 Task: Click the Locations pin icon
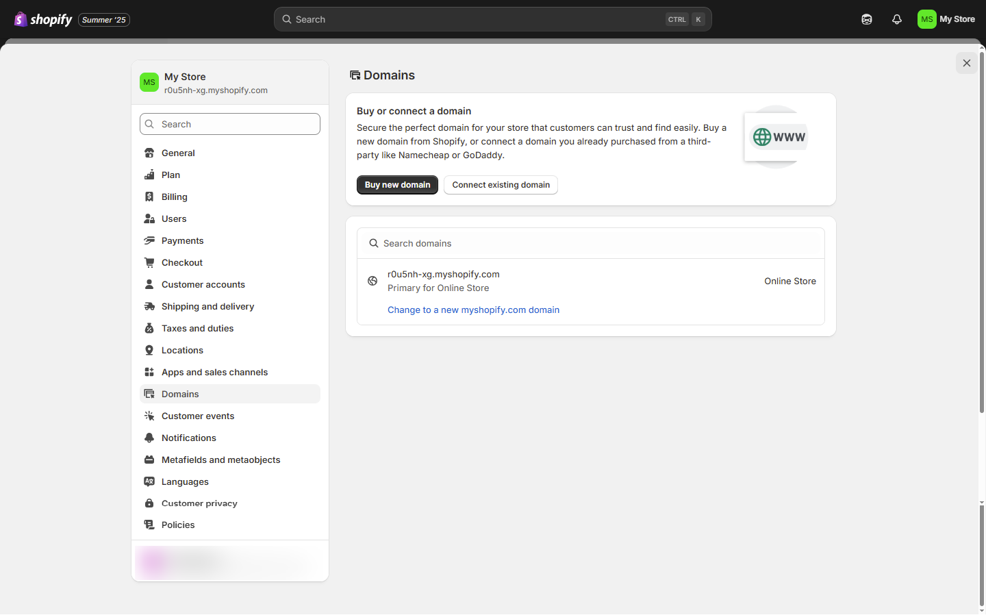(149, 350)
